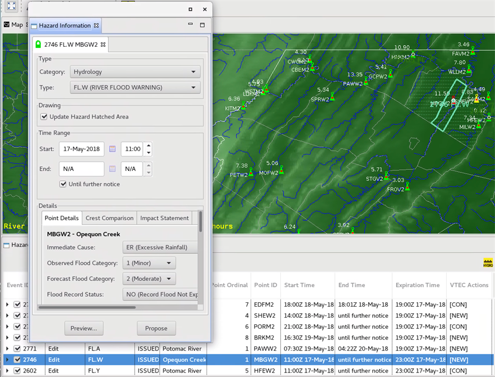Toggle checkbox in the BRKM2 row
Screen dimensions: 495x377
point(18,337)
